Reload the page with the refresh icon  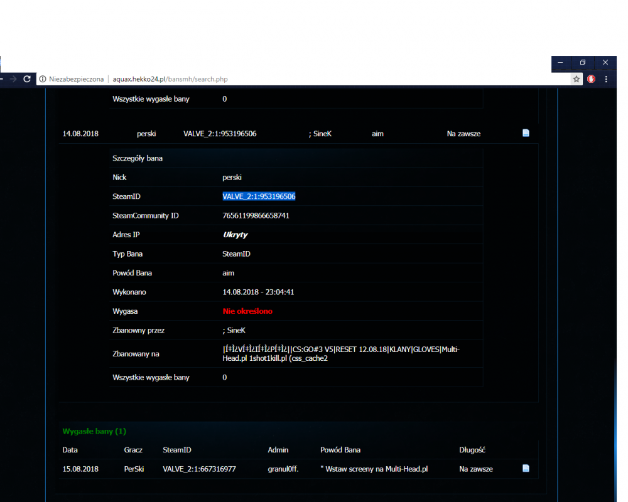(x=27, y=79)
